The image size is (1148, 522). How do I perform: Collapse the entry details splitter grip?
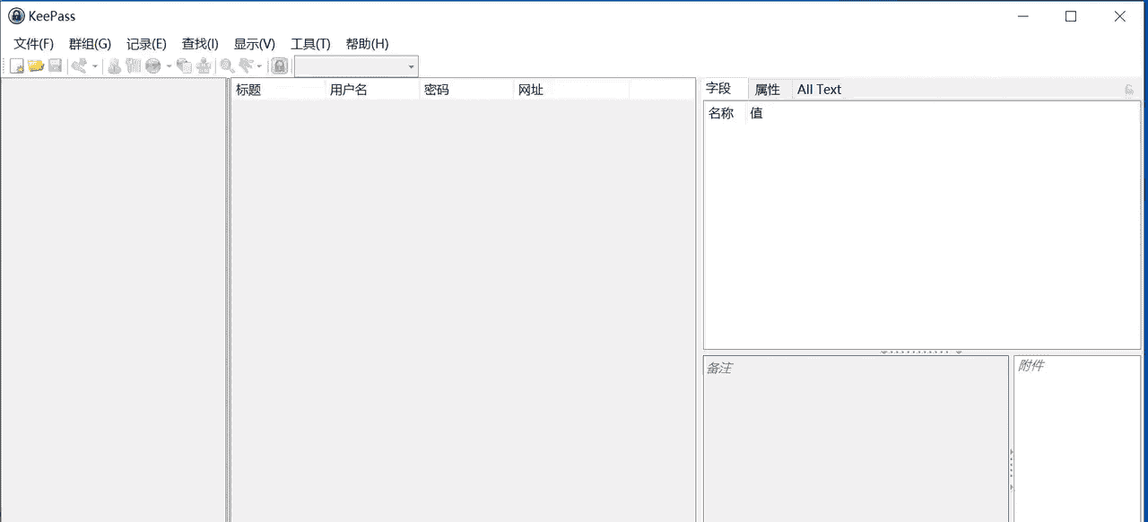(x=920, y=352)
